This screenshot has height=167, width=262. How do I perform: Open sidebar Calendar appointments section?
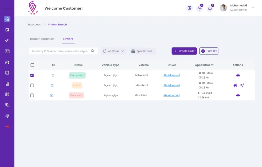[7, 73]
